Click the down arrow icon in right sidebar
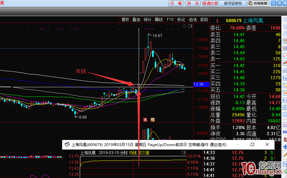 tap(285, 34)
